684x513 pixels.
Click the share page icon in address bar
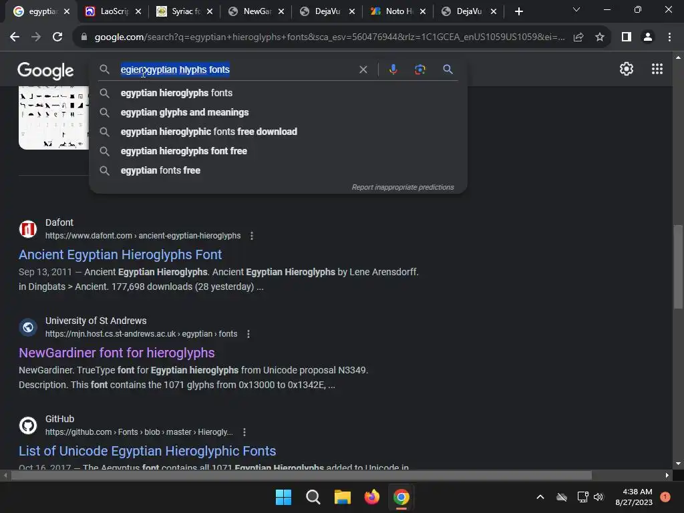click(578, 37)
